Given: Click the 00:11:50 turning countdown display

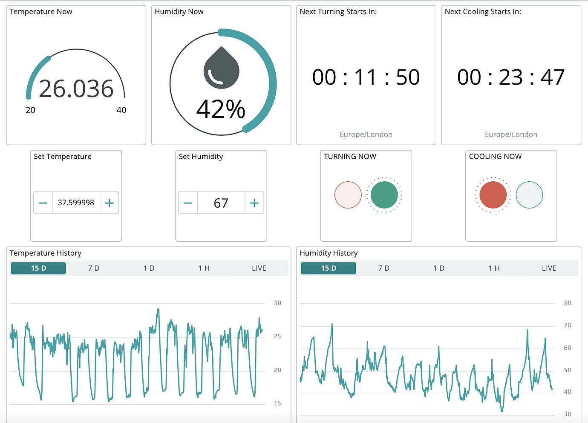Looking at the screenshot, I should [x=366, y=77].
